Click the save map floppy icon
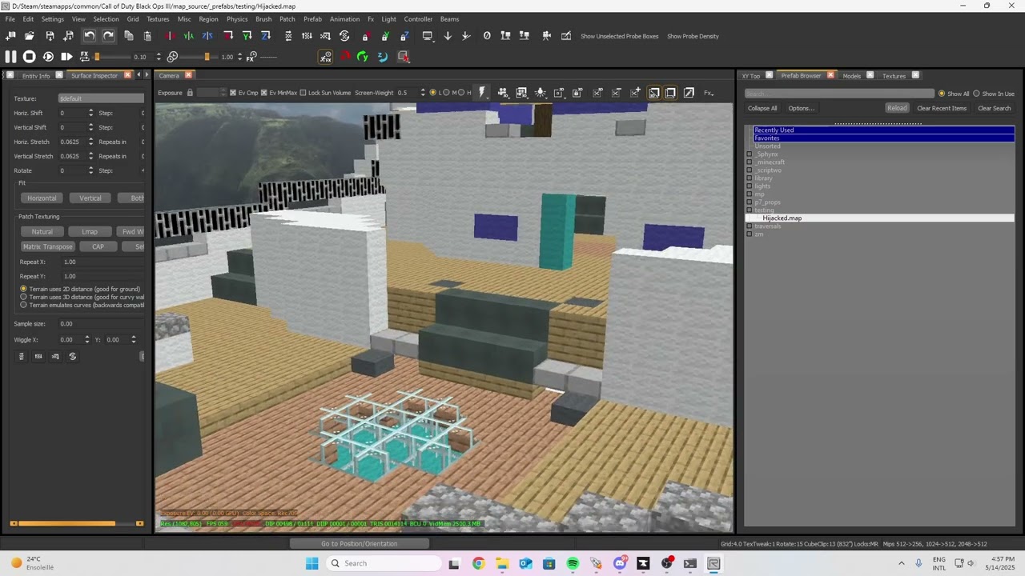 coord(50,36)
